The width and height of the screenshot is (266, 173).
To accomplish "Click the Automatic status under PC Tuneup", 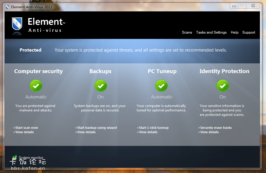I will click(x=162, y=97).
